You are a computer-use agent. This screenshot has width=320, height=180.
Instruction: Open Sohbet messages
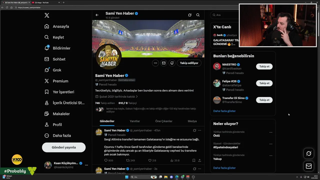coord(55,59)
